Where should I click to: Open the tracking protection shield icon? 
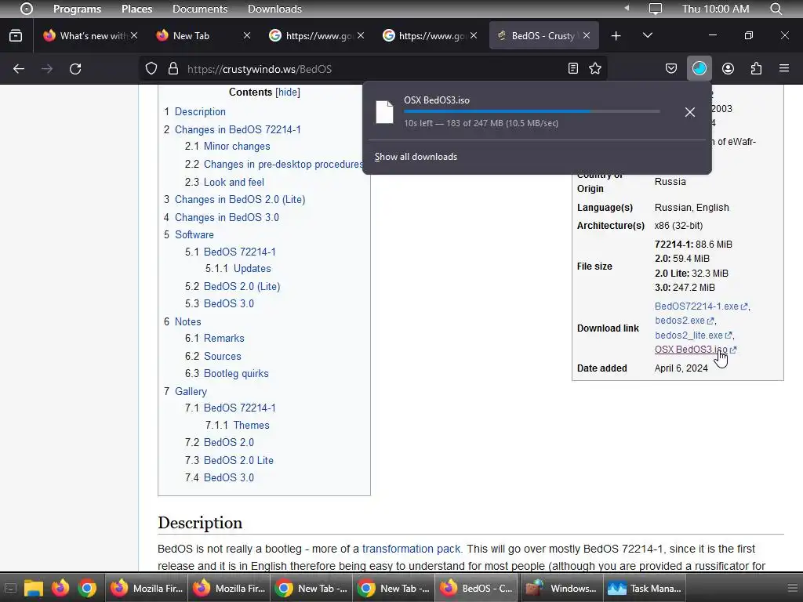click(151, 69)
